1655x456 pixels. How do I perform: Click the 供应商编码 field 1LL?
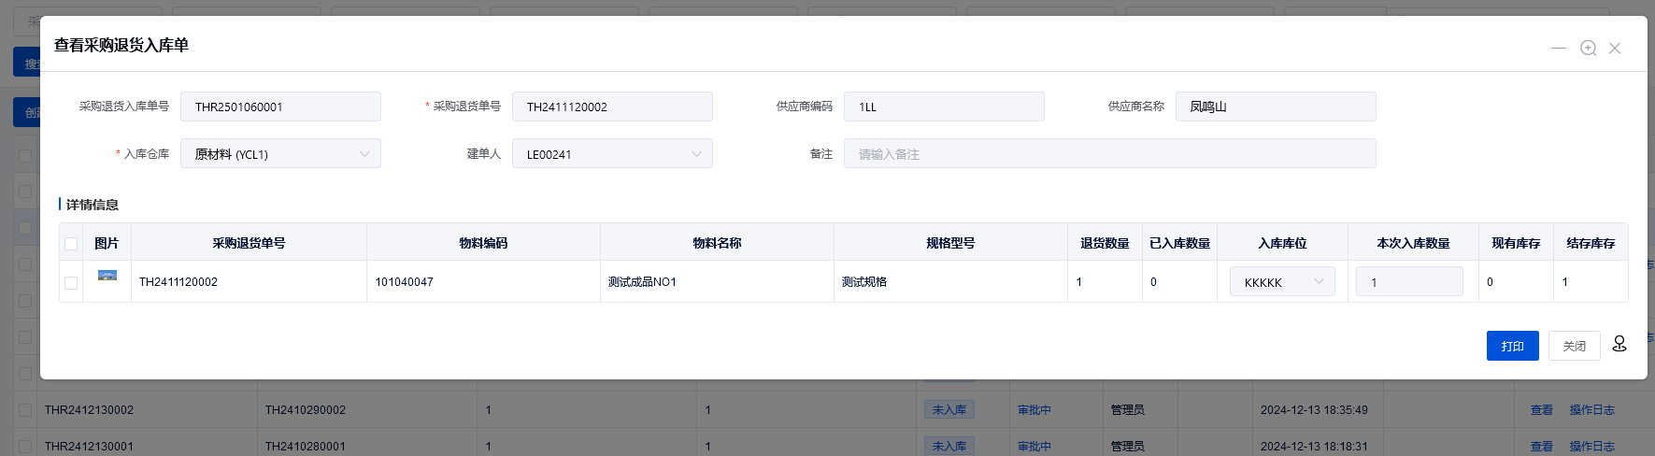pos(944,107)
